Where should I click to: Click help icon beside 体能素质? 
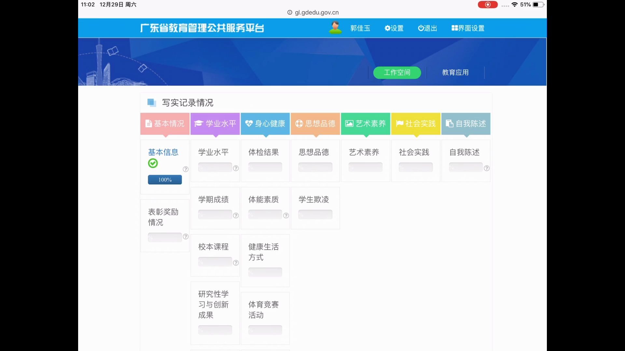coord(286,215)
